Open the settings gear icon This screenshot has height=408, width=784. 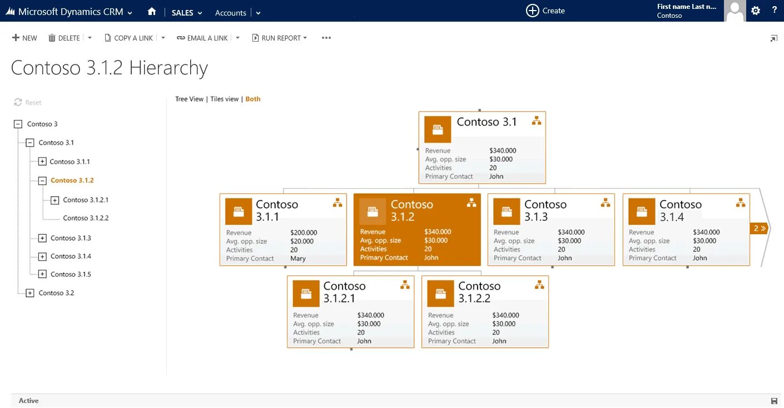tap(755, 11)
